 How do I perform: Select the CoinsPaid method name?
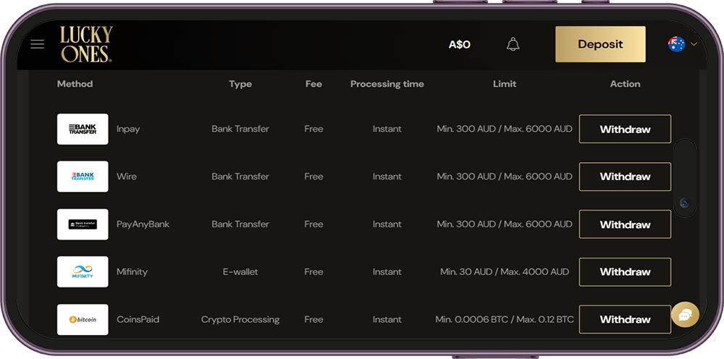coord(138,319)
